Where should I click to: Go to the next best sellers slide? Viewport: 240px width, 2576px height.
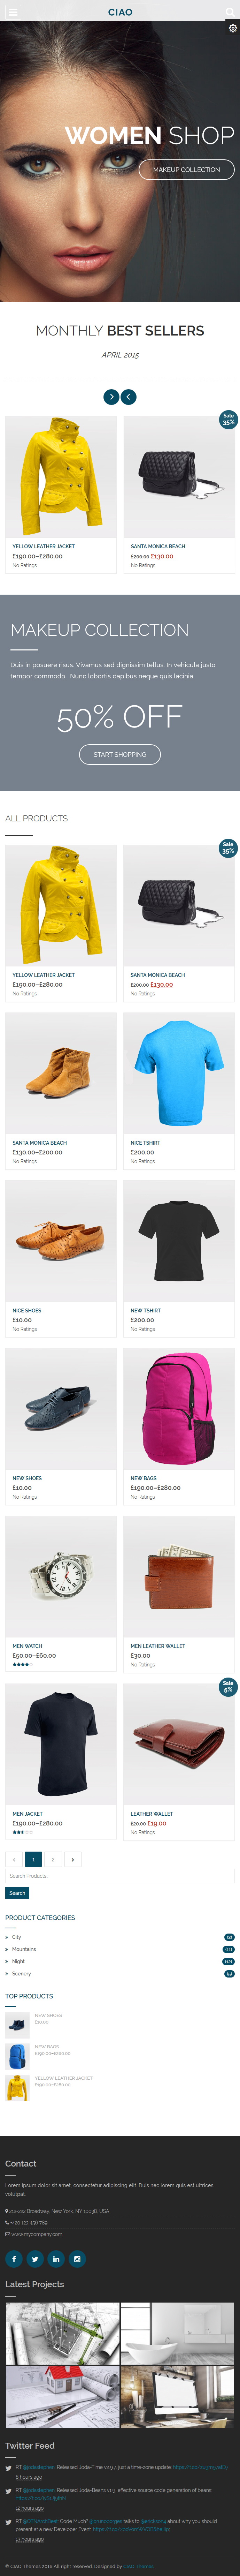click(x=111, y=397)
